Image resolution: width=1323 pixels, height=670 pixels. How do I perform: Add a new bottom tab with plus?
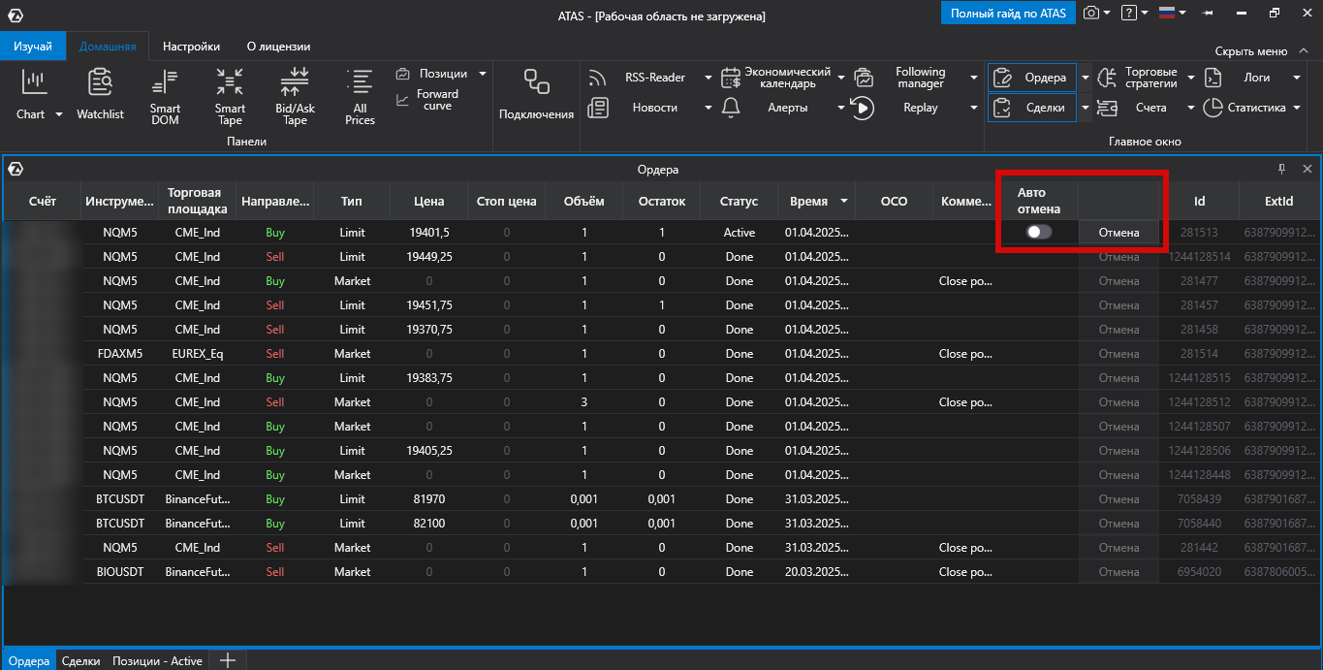point(228,660)
